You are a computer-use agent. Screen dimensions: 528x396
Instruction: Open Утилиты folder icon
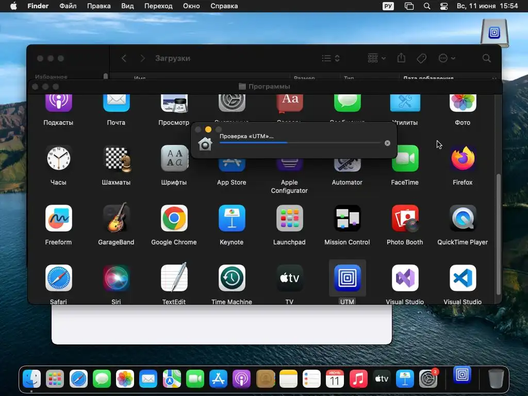(405, 103)
